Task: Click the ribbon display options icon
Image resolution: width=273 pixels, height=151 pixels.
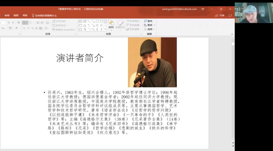Action: tap(203, 9)
